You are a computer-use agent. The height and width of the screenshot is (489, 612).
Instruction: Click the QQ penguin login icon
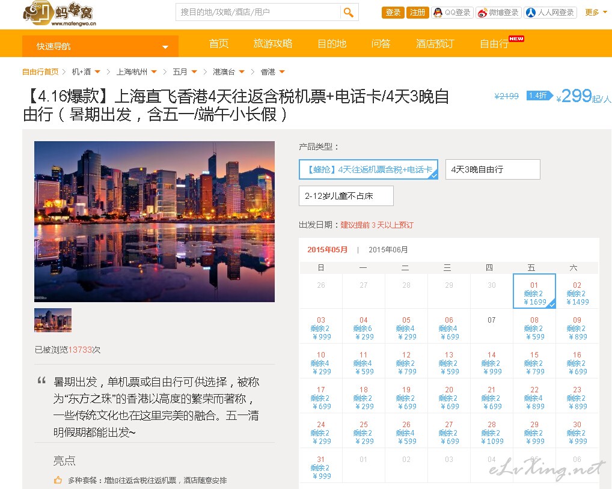pyautogui.click(x=438, y=13)
